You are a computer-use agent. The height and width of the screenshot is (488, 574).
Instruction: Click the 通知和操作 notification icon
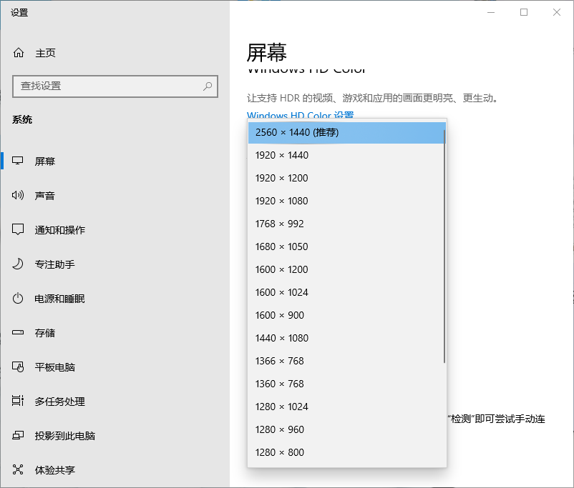click(18, 229)
